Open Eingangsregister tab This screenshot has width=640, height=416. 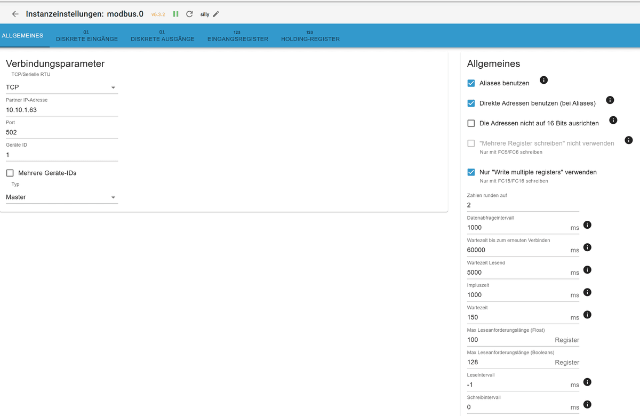click(x=238, y=36)
